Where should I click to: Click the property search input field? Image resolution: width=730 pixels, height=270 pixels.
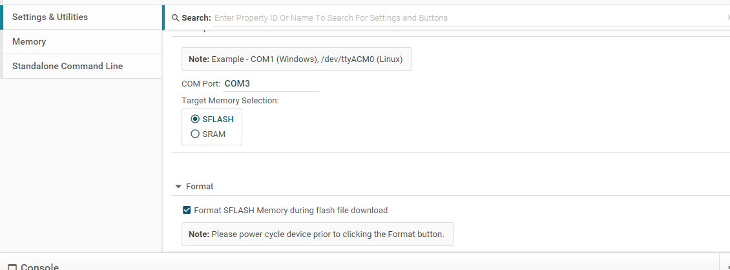[x=465, y=18]
